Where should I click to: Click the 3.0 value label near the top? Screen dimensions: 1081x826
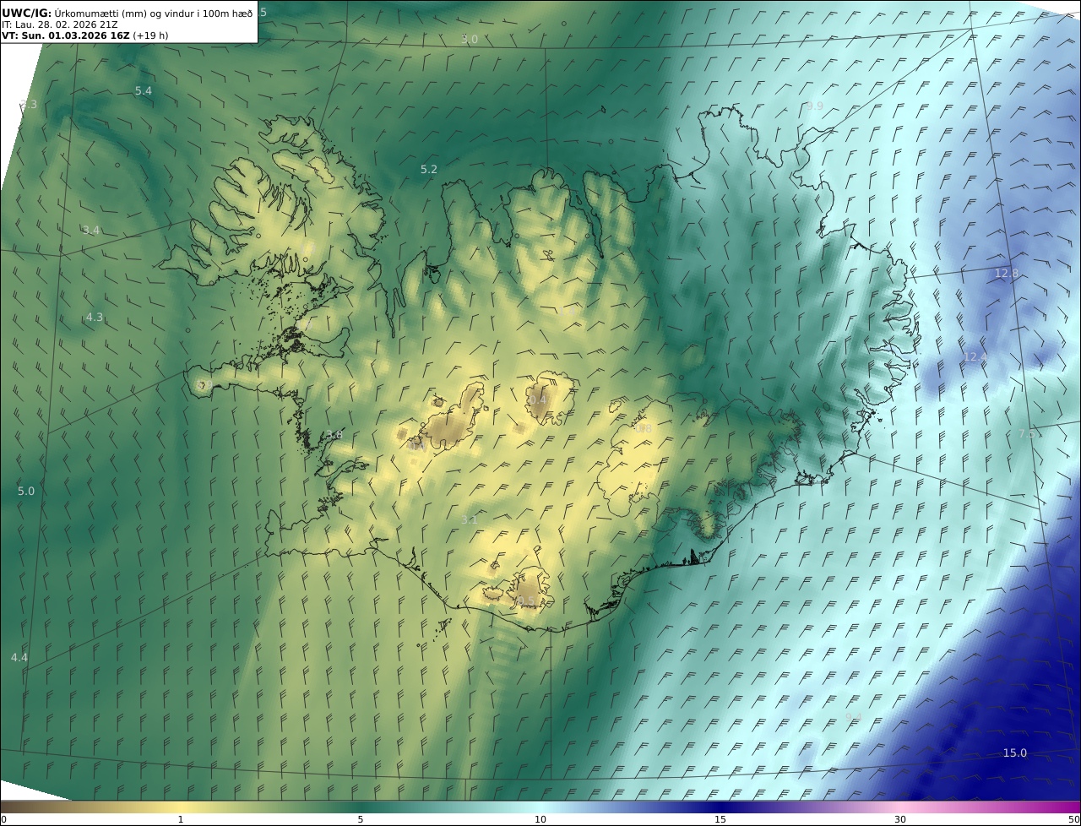[x=470, y=40]
